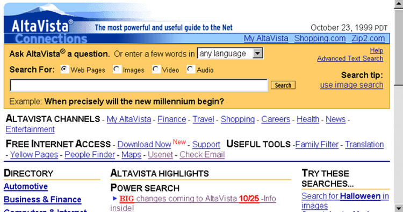Click the October 23, 1999 date text

coord(349,27)
